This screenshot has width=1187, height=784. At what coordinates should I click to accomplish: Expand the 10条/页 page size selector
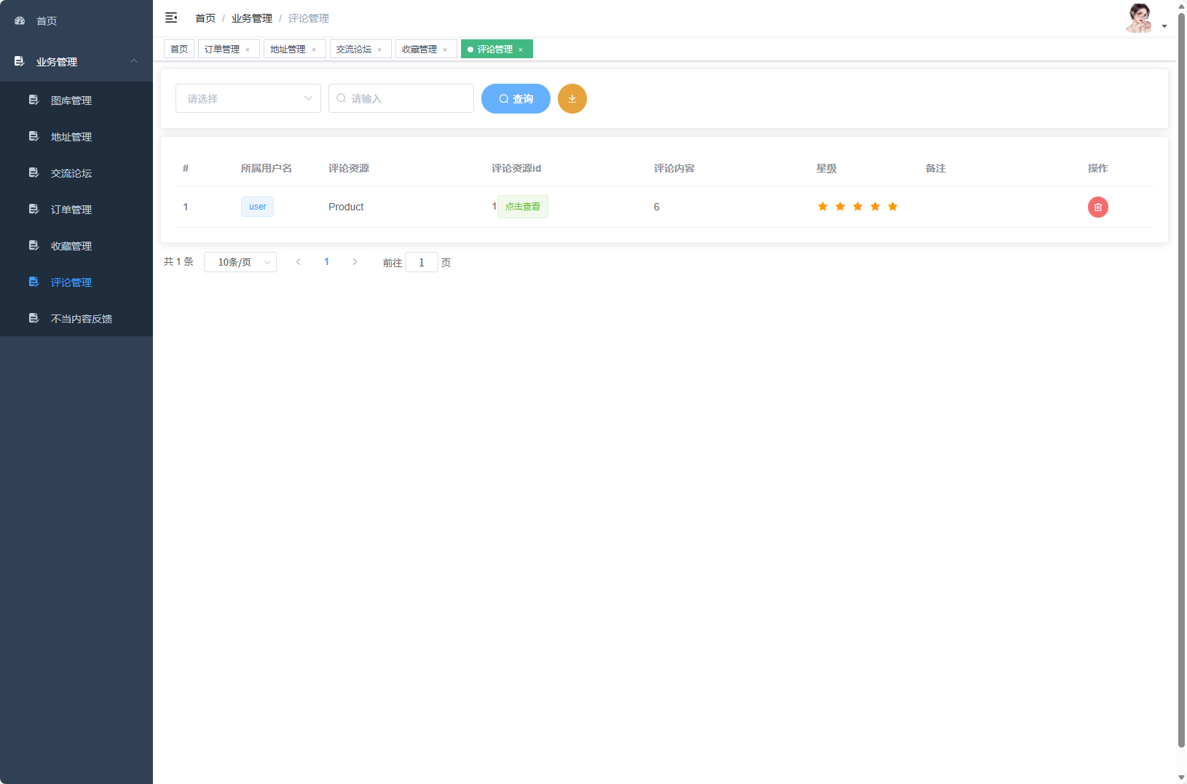pos(240,262)
